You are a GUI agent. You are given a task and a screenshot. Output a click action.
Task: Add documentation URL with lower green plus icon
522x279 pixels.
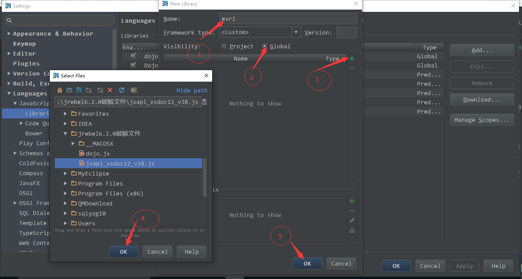click(x=352, y=201)
